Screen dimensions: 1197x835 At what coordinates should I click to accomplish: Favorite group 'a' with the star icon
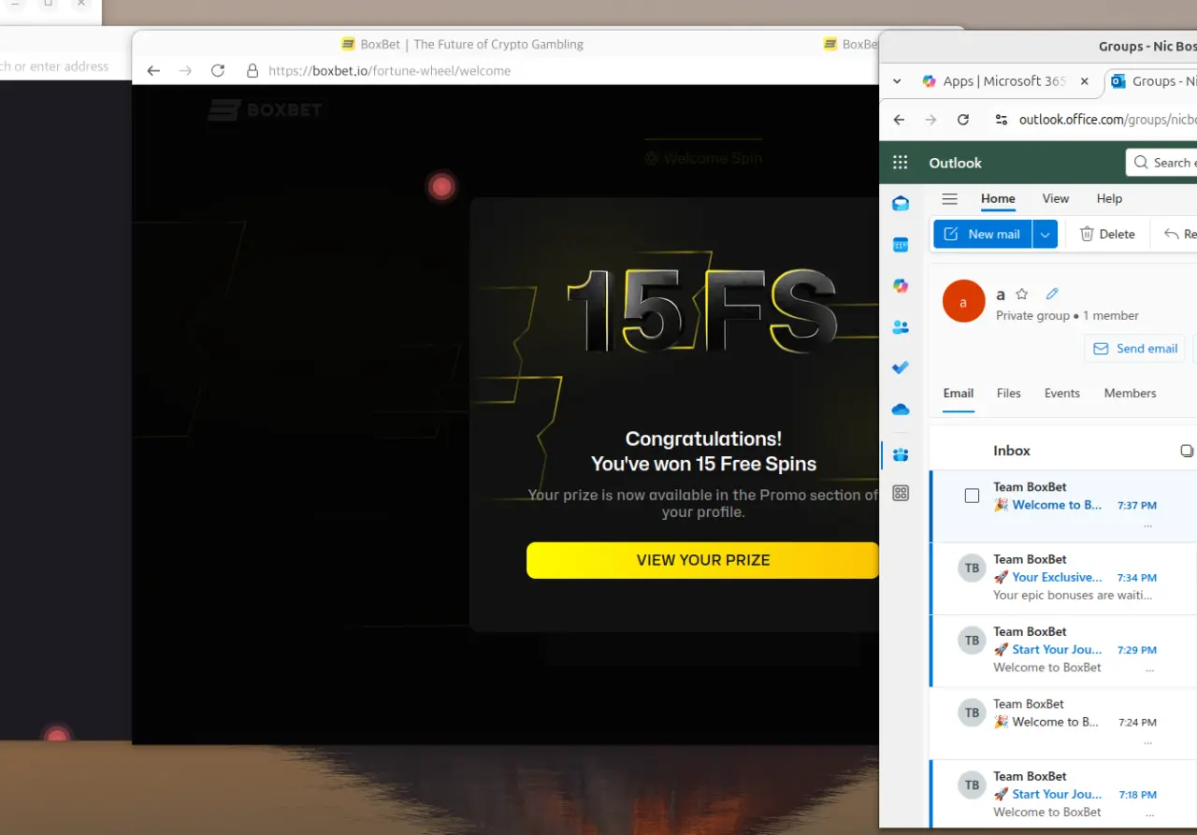point(1022,294)
